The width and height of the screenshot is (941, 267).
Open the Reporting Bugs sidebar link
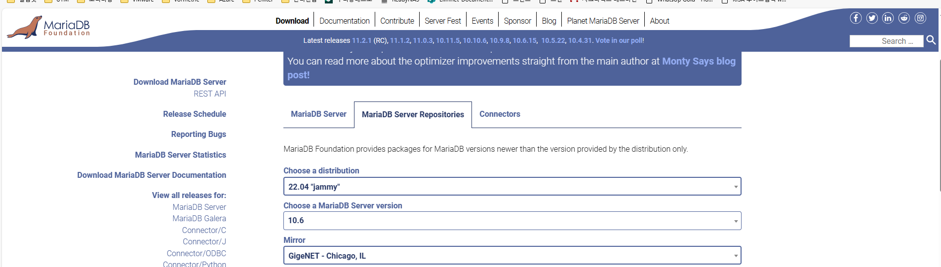click(x=198, y=134)
